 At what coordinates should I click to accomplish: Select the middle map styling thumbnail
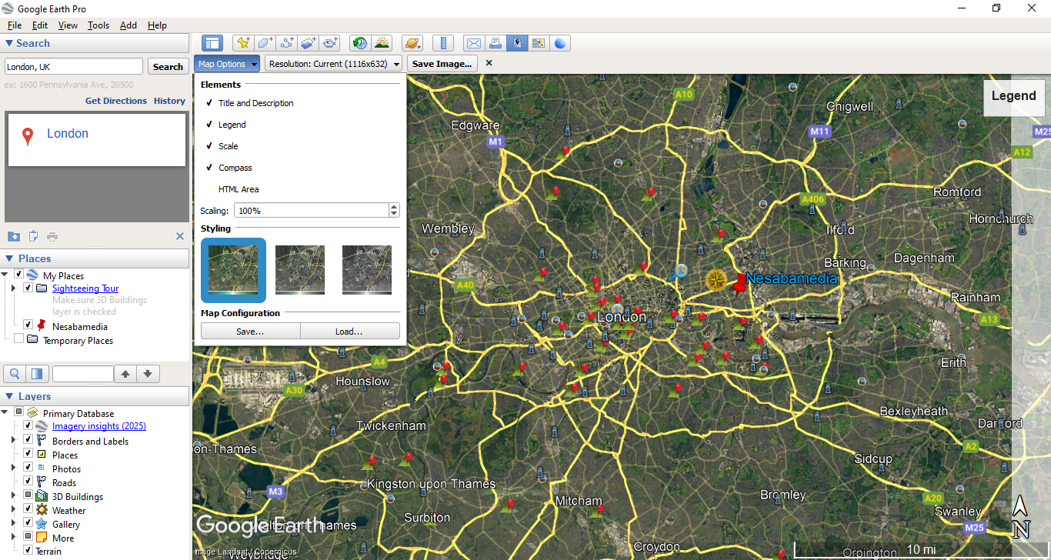300,269
